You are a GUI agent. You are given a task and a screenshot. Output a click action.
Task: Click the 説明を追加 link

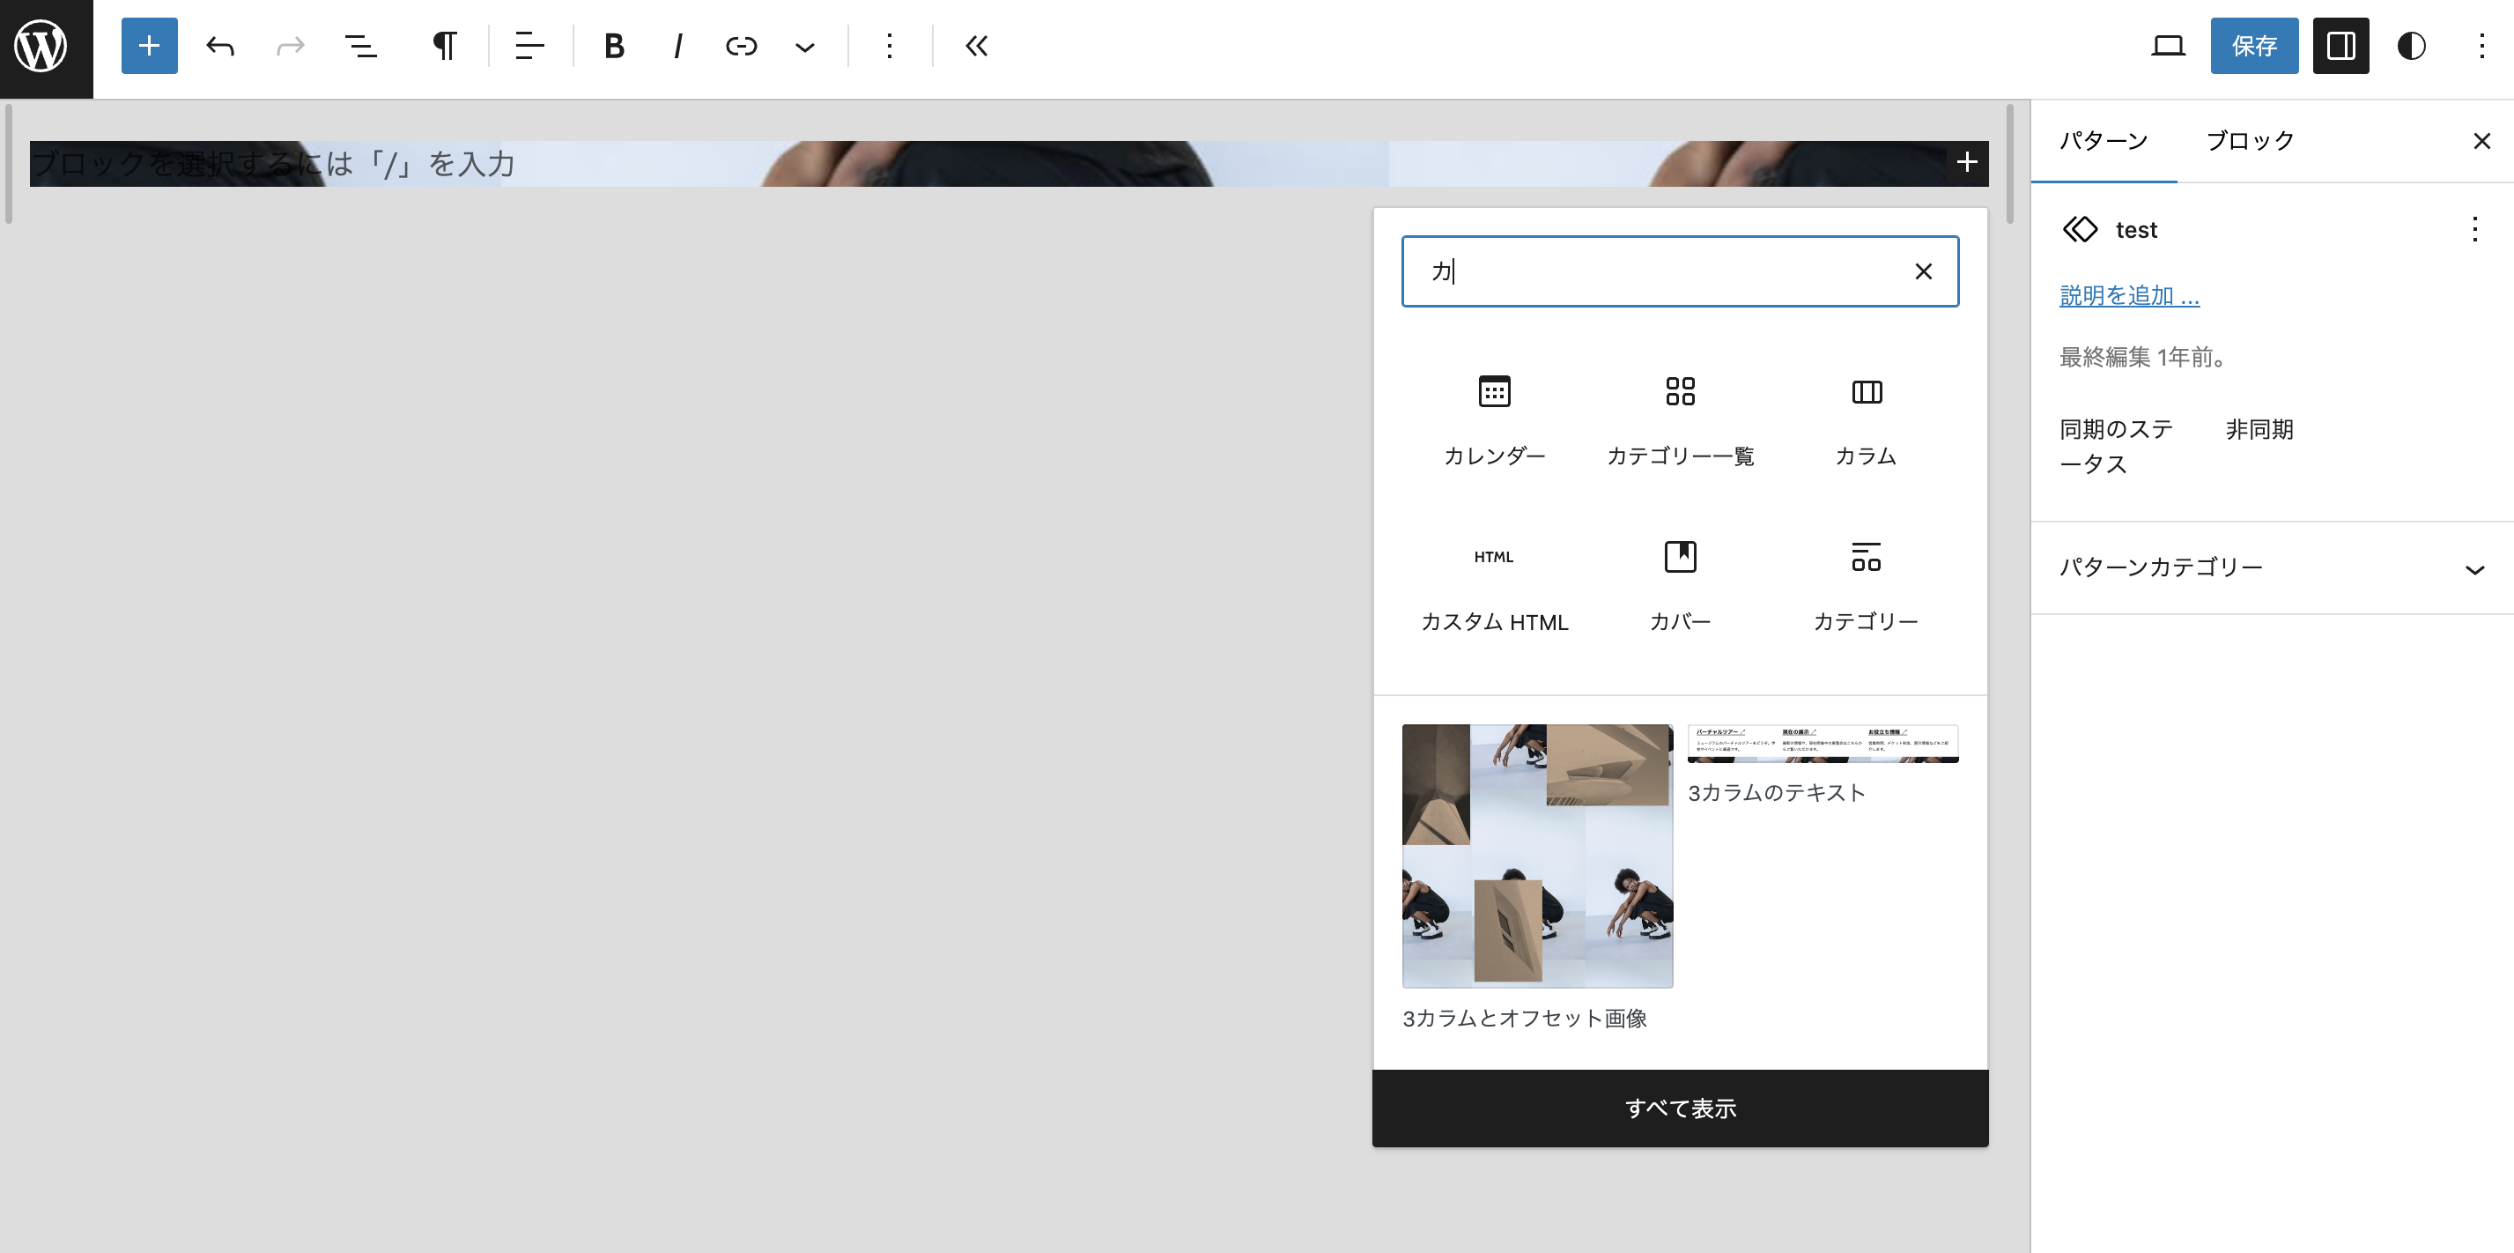tap(2128, 295)
